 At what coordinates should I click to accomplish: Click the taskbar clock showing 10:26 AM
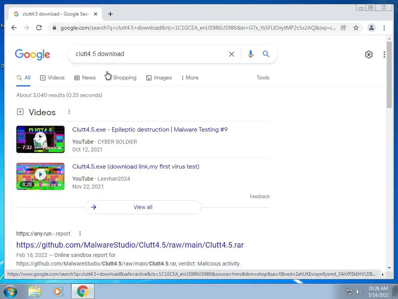point(378,292)
